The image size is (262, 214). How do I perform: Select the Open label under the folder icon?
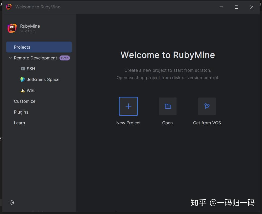click(x=167, y=123)
